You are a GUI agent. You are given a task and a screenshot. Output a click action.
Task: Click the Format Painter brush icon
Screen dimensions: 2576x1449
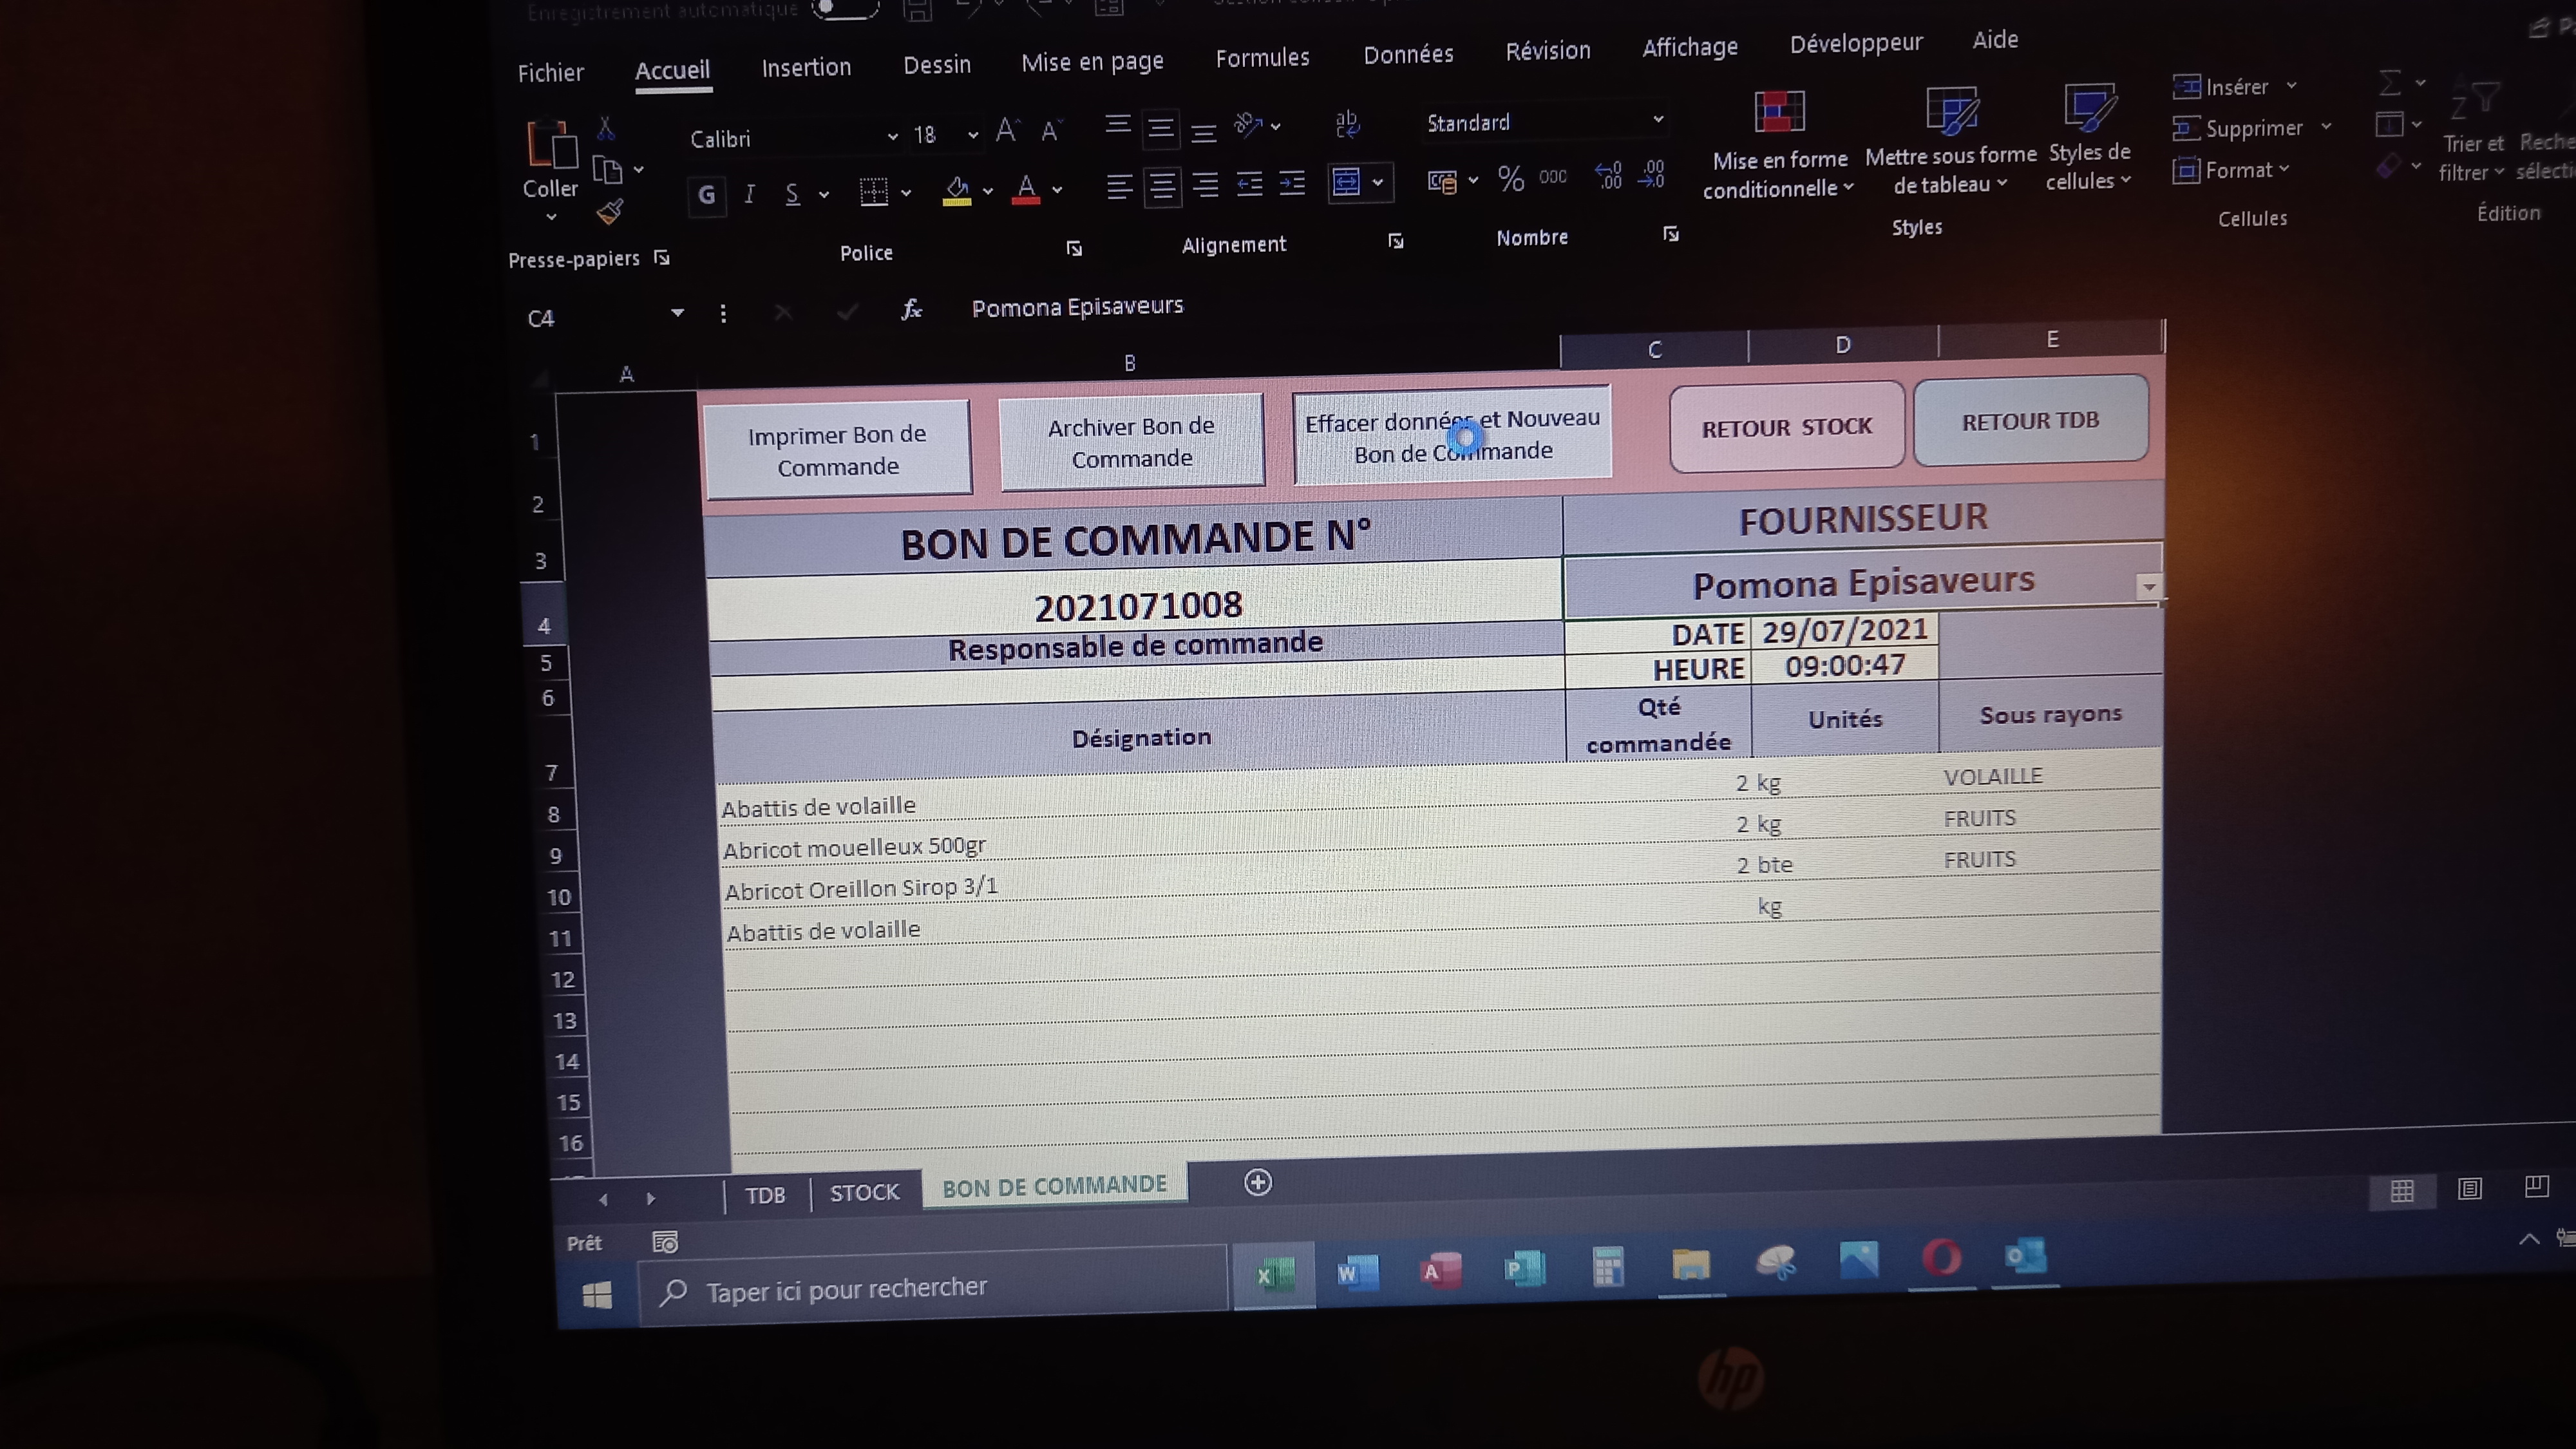coord(610,211)
